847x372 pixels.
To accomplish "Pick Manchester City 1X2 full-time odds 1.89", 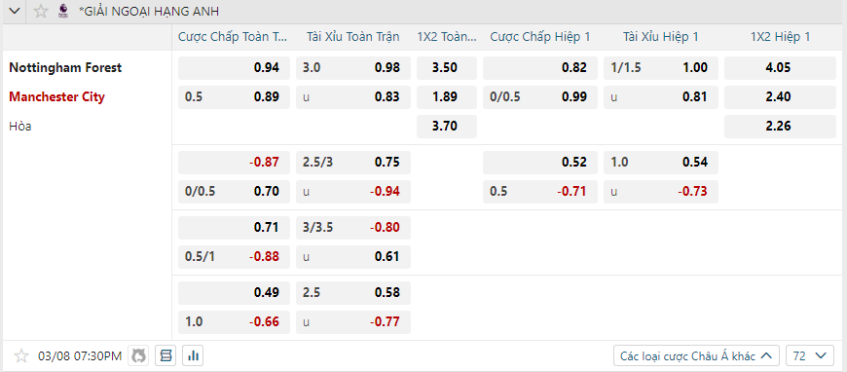I will coord(447,97).
